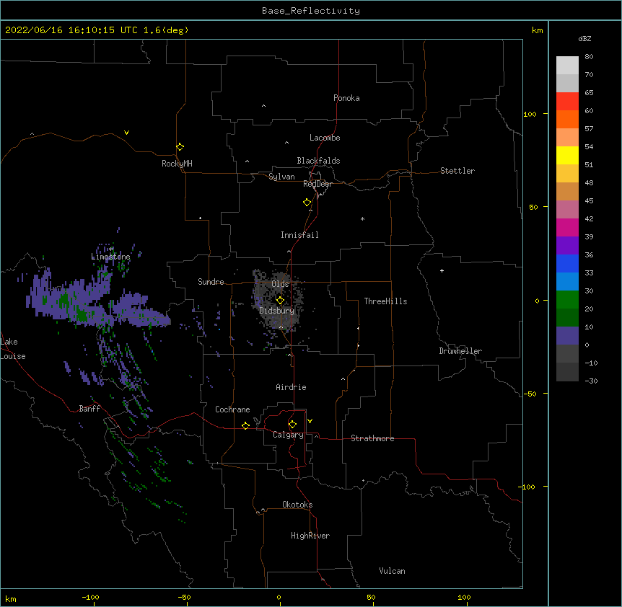Click the Sundre town label
Image resolution: width=622 pixels, height=607 pixels.
point(211,282)
